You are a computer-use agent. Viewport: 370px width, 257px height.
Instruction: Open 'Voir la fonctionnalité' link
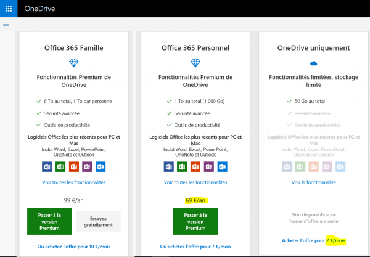tap(314, 182)
